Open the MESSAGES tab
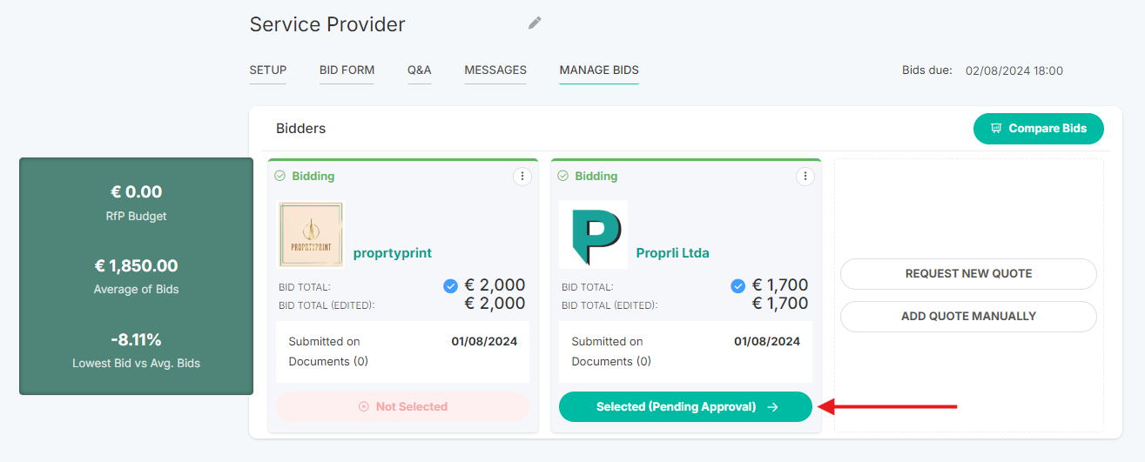 495,70
